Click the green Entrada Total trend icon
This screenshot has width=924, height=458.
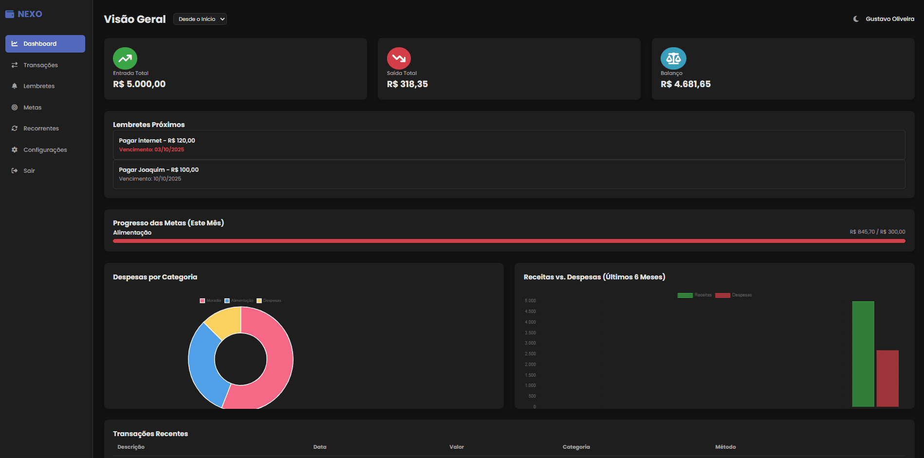point(125,58)
